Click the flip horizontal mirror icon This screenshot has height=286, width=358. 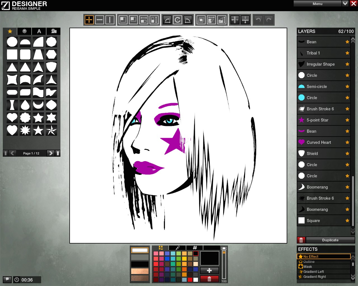point(235,20)
